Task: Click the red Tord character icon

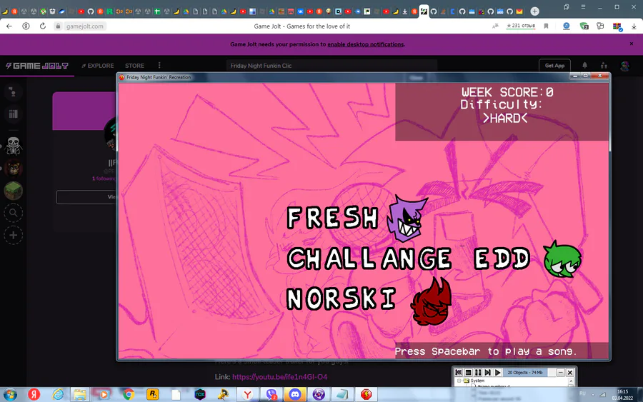Action: (x=431, y=301)
